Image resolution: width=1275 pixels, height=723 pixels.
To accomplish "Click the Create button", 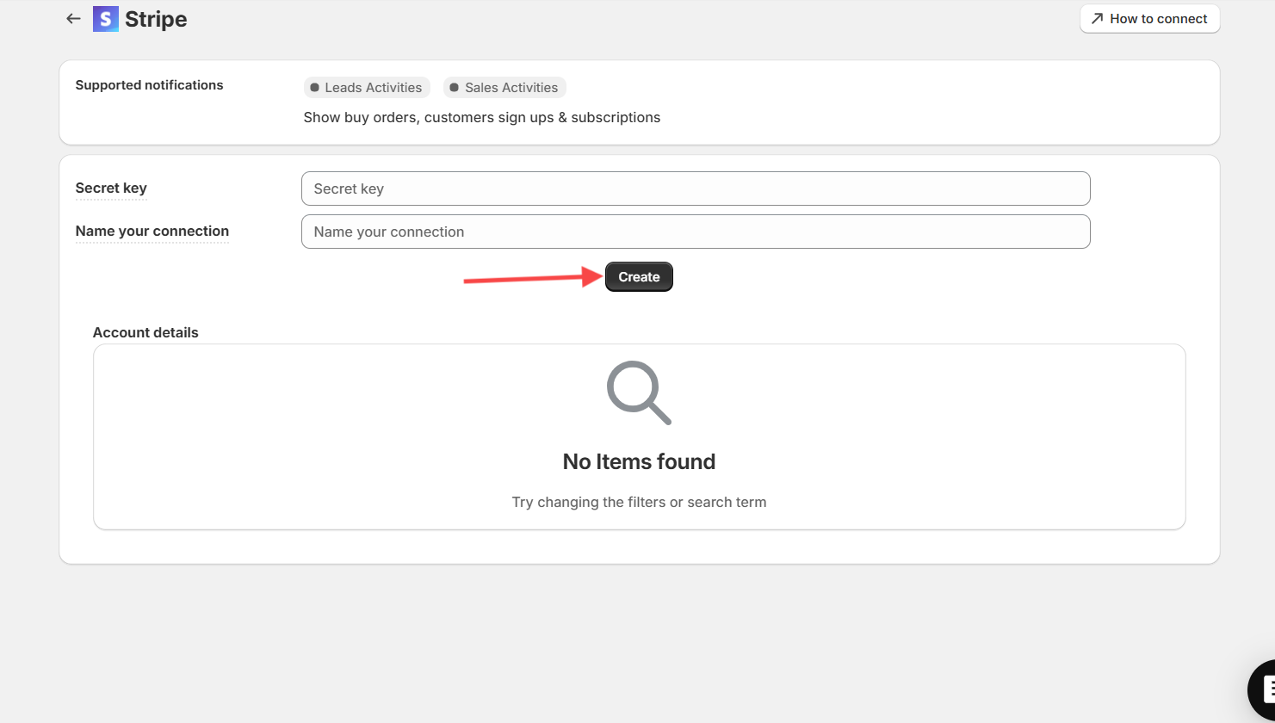I will (x=639, y=277).
